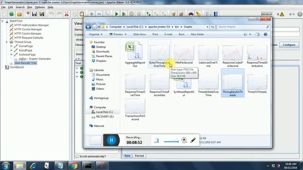303x170 pixels.
Task: Click the New folder button
Action: (x=197, y=34)
